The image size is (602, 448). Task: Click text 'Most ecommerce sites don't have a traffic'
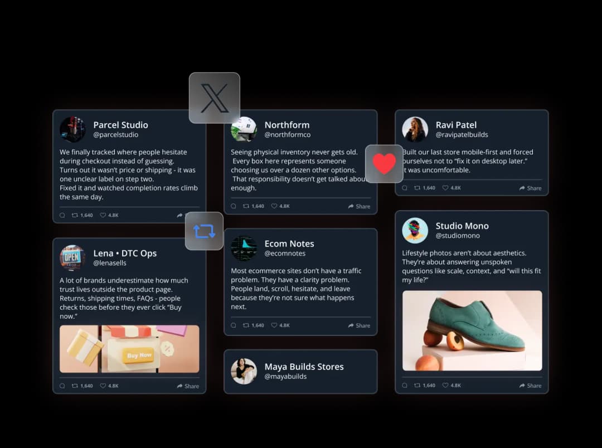pos(296,271)
